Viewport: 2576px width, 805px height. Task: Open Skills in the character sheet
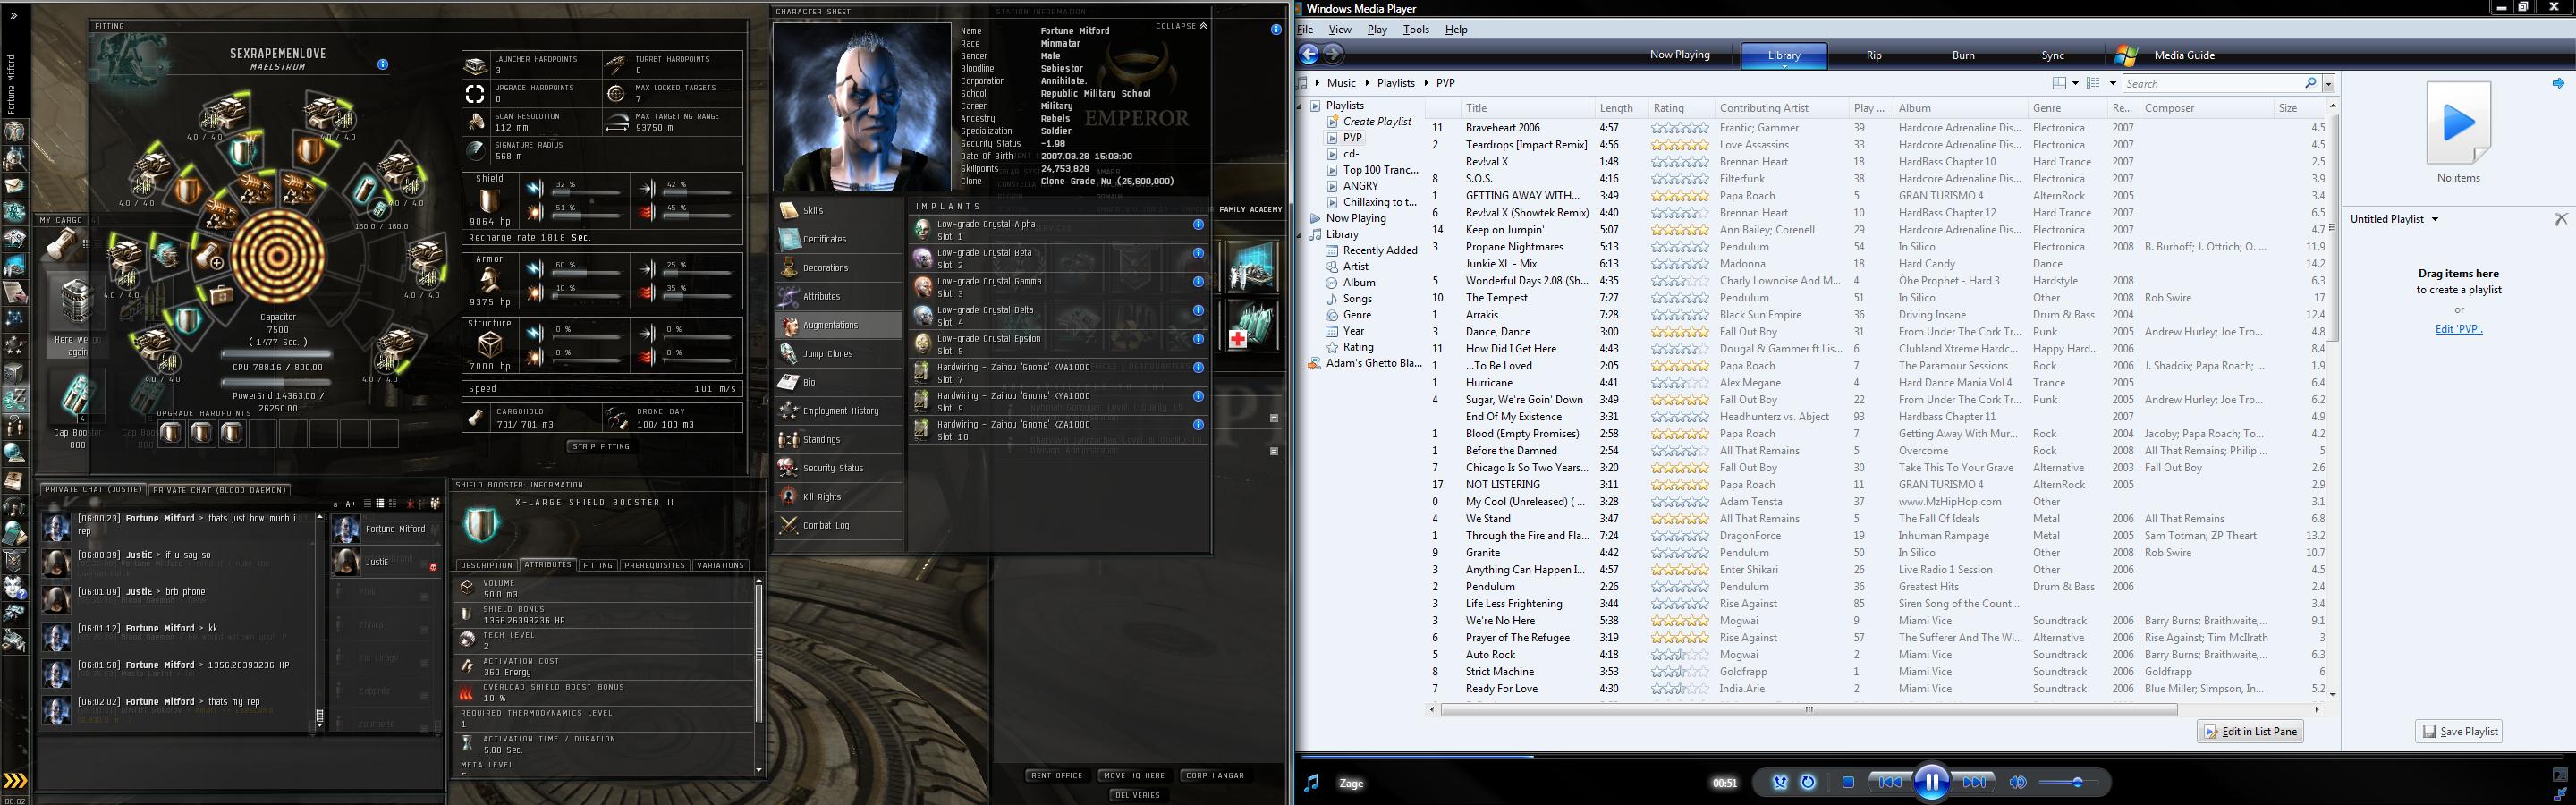(813, 211)
